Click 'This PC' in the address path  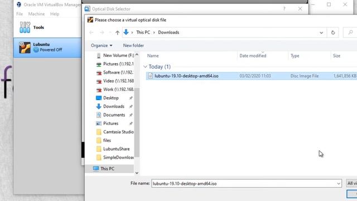pos(143,32)
